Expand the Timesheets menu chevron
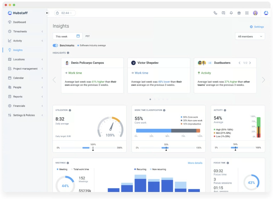Screen dimensions: 273x199 [42, 31]
